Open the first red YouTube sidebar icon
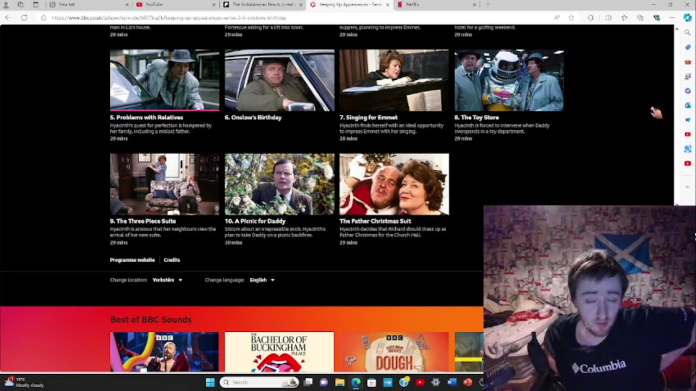Image resolution: width=696 pixels, height=391 pixels. click(x=687, y=134)
